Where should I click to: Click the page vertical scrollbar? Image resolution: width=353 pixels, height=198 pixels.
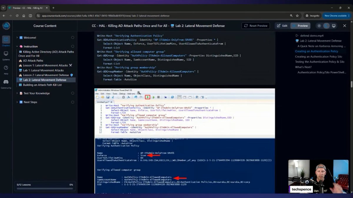click(352, 84)
